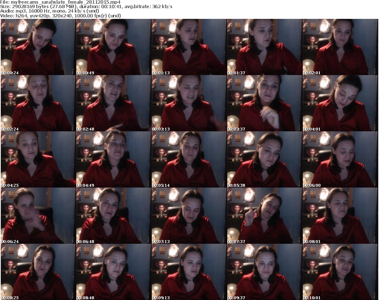
Task: Select the thumbnail frame at 00:08:48
Action: [114, 272]
